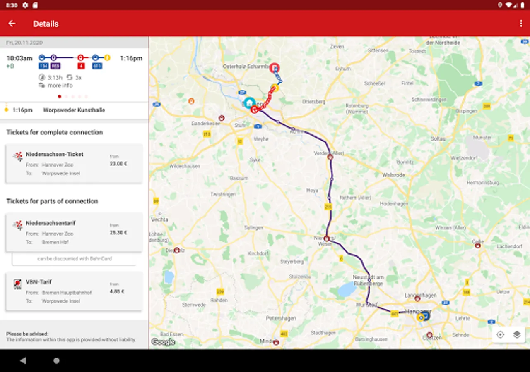Open the three-dot overflow menu

[521, 24]
